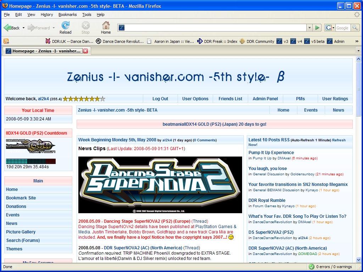Click Refresh Now! in Latest 10 Posts
The width and height of the screenshot is (363, 272).
pyautogui.click(x=339, y=140)
